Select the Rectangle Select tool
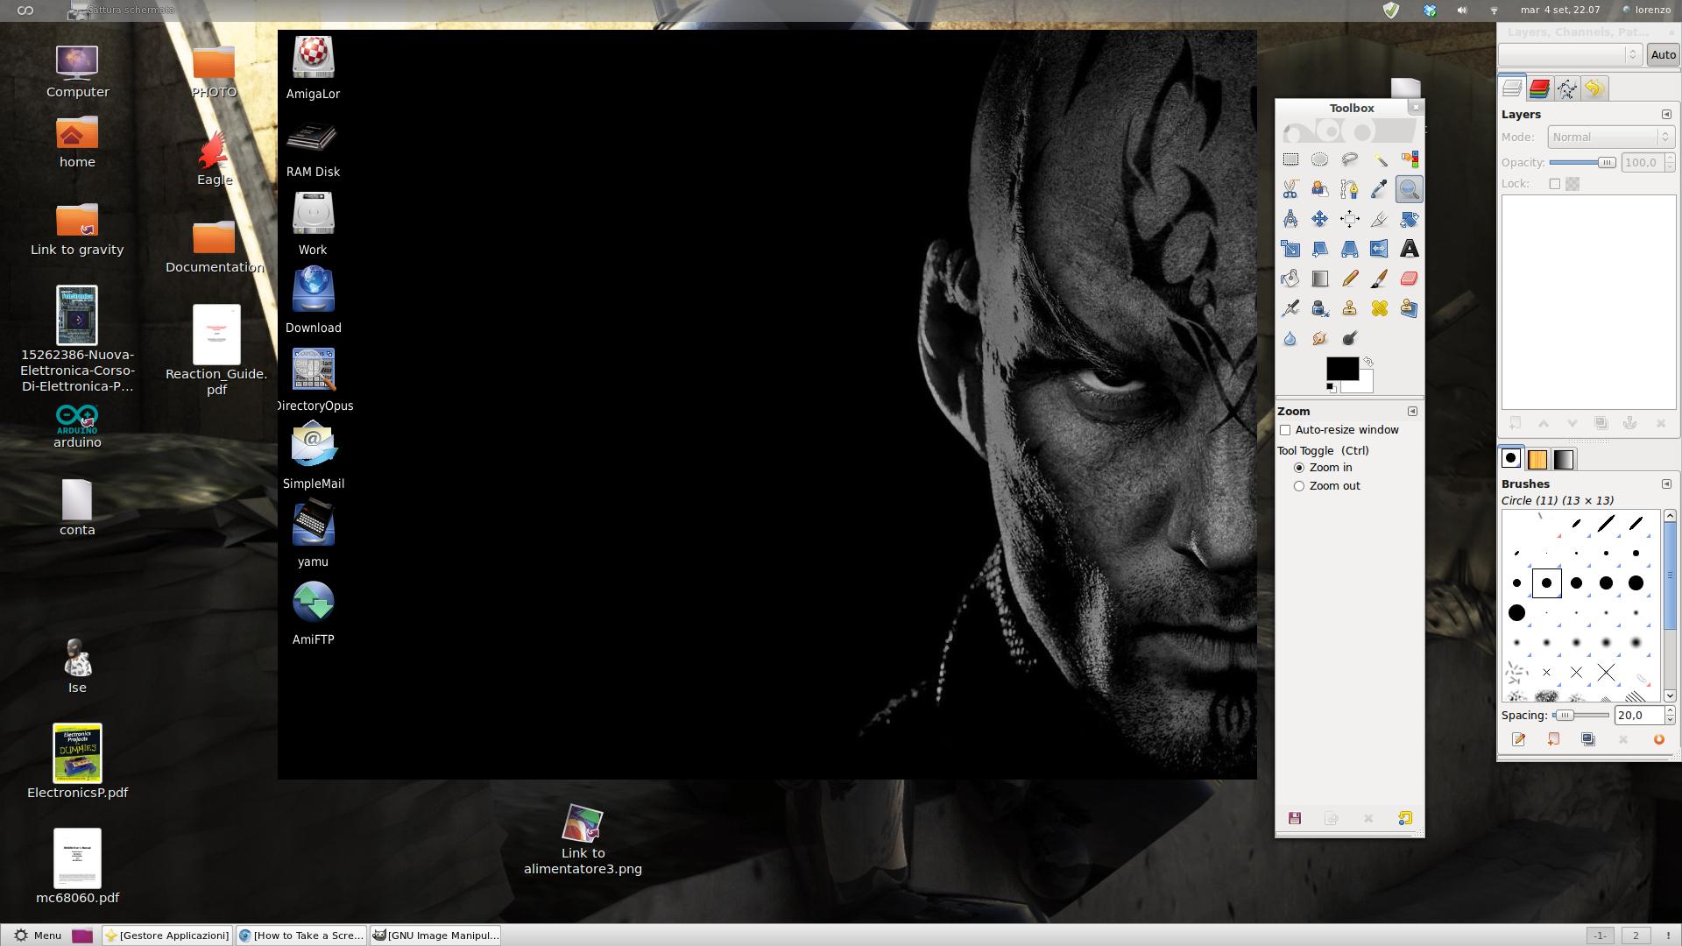1682x946 pixels. (1290, 159)
